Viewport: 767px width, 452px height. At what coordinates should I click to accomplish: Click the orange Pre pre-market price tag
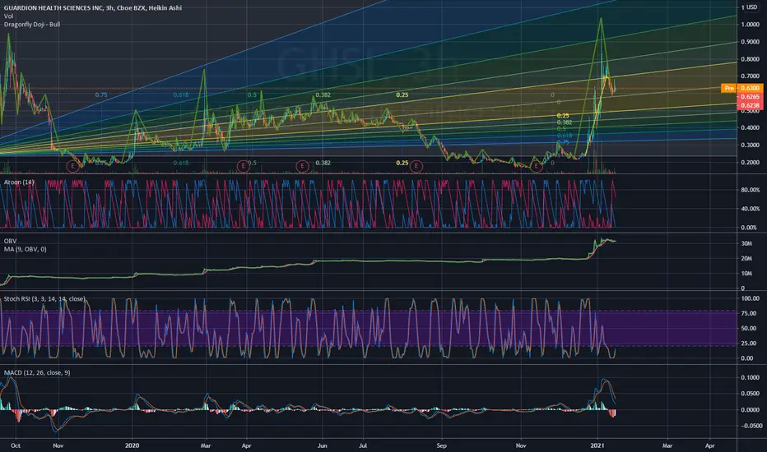[729, 88]
